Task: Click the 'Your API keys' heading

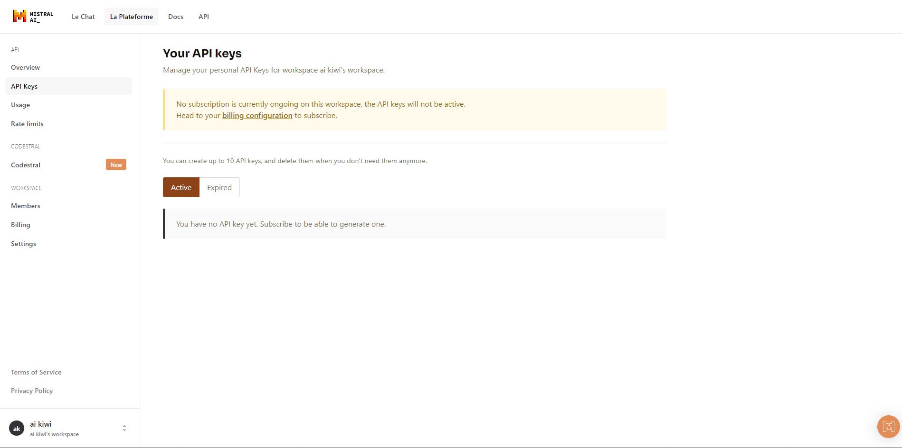Action: point(202,54)
